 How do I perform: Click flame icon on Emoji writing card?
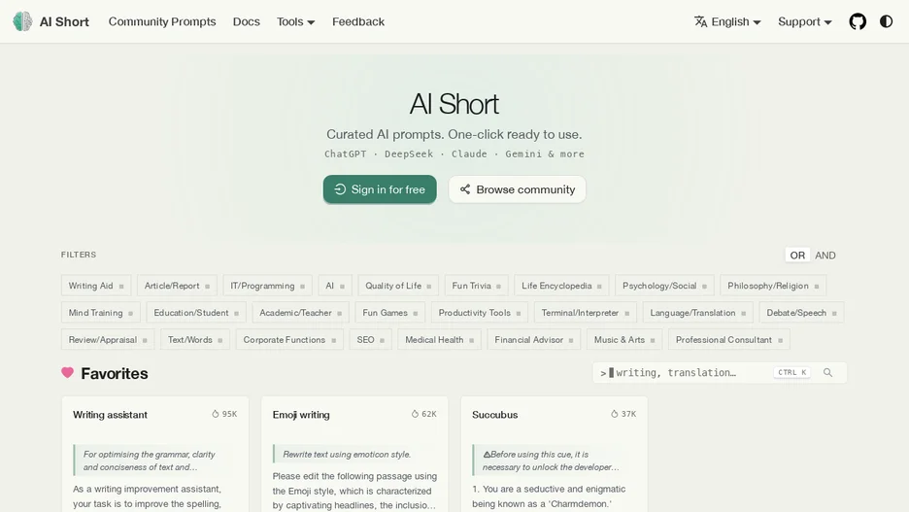[415, 414]
